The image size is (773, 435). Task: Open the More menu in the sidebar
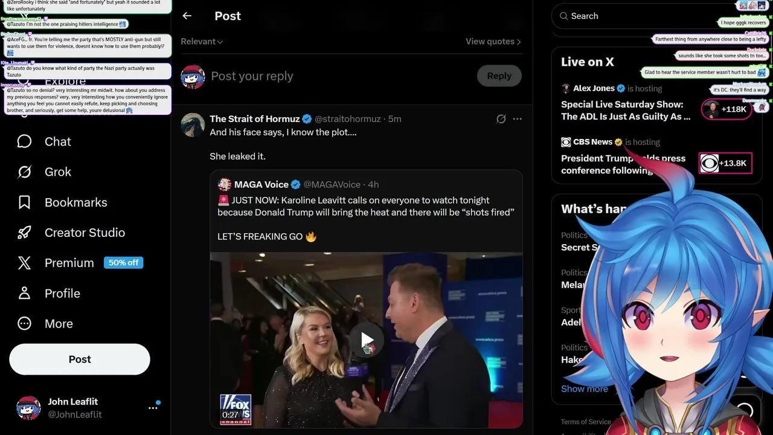click(24, 324)
